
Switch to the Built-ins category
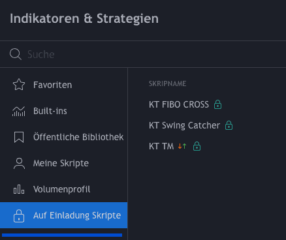coord(63,111)
